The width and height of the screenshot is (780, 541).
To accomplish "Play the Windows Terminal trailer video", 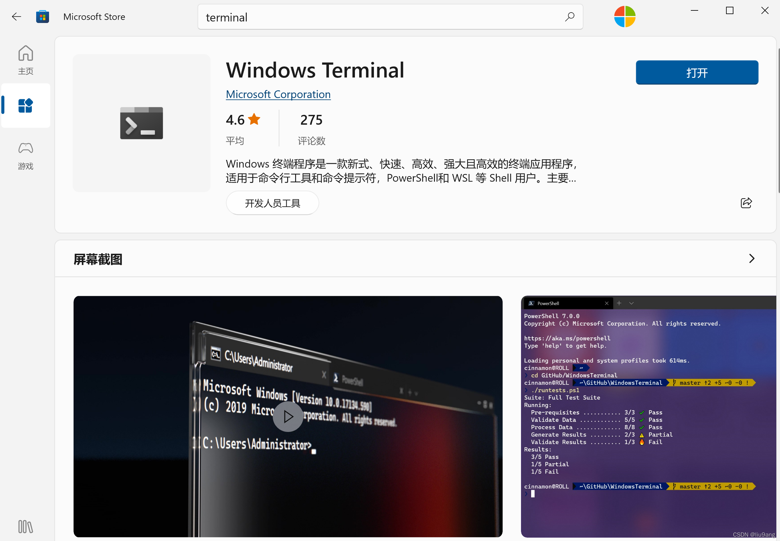I will tap(288, 416).
